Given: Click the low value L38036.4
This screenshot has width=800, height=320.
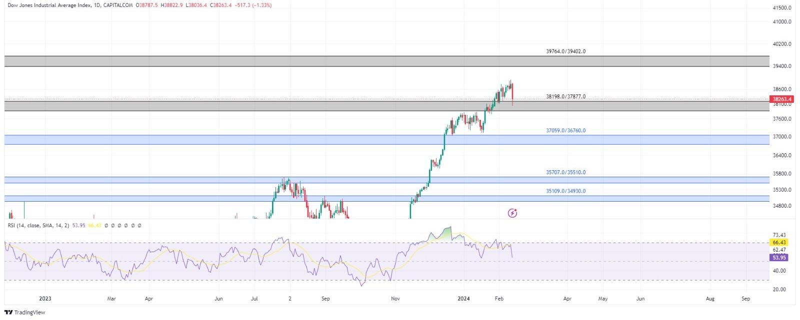Looking at the screenshot, I should pyautogui.click(x=197, y=5).
